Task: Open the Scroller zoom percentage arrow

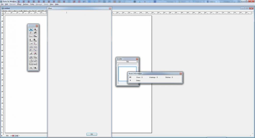Action: tap(137, 62)
